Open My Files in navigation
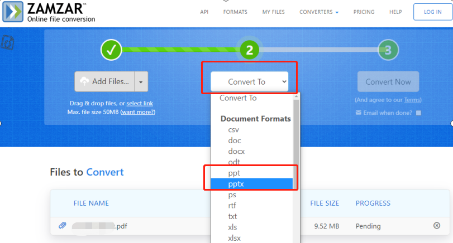This screenshot has height=243, width=453. (273, 12)
